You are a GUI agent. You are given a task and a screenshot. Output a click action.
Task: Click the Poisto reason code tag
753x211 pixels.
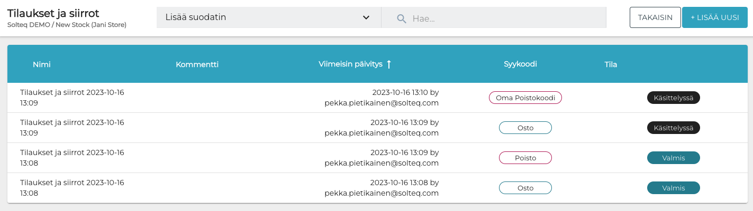pyautogui.click(x=525, y=158)
